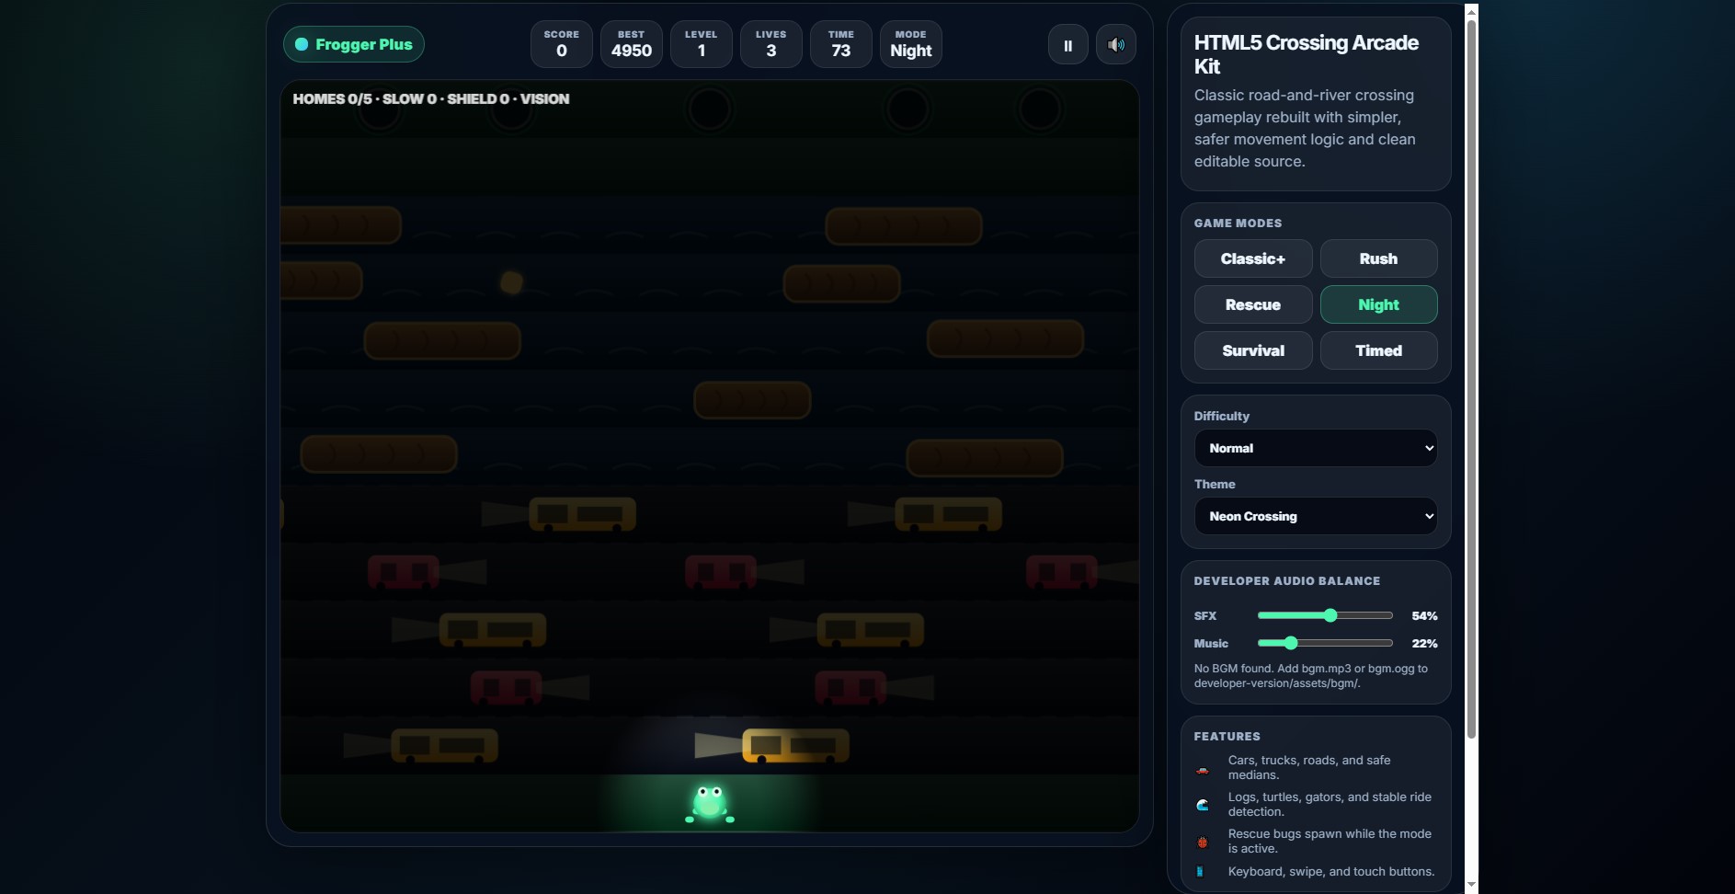This screenshot has height=894, width=1735.
Task: Click the single log in the fourth river row
Action: click(x=752, y=400)
